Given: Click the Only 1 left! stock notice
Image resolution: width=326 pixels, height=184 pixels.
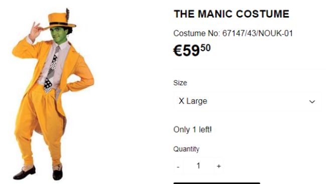Looking at the screenshot, I should coord(193,129).
